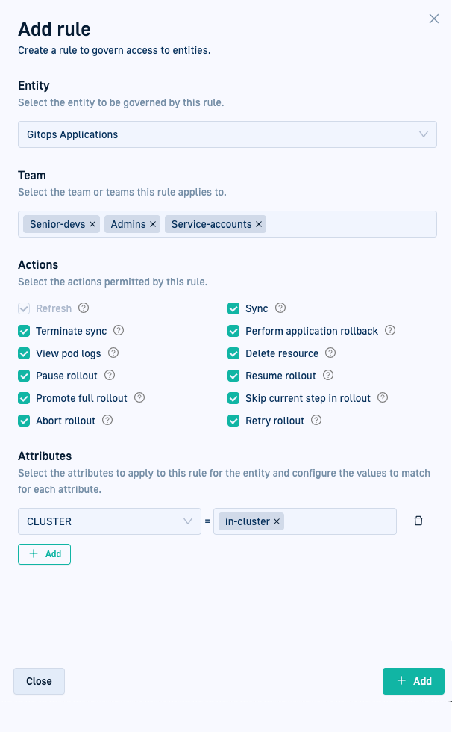452x732 pixels.
Task: Close the Add rule panel with X
Action: [434, 19]
